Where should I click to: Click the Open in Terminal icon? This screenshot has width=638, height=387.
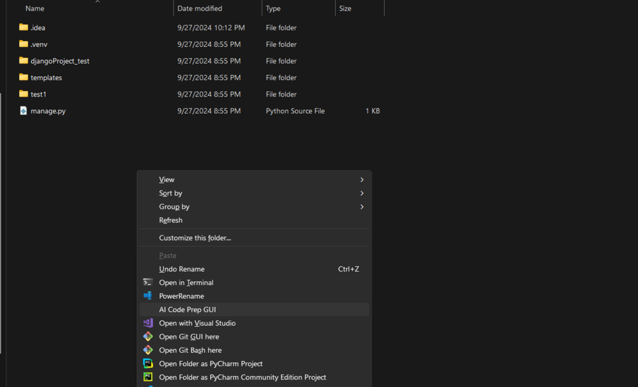(148, 282)
